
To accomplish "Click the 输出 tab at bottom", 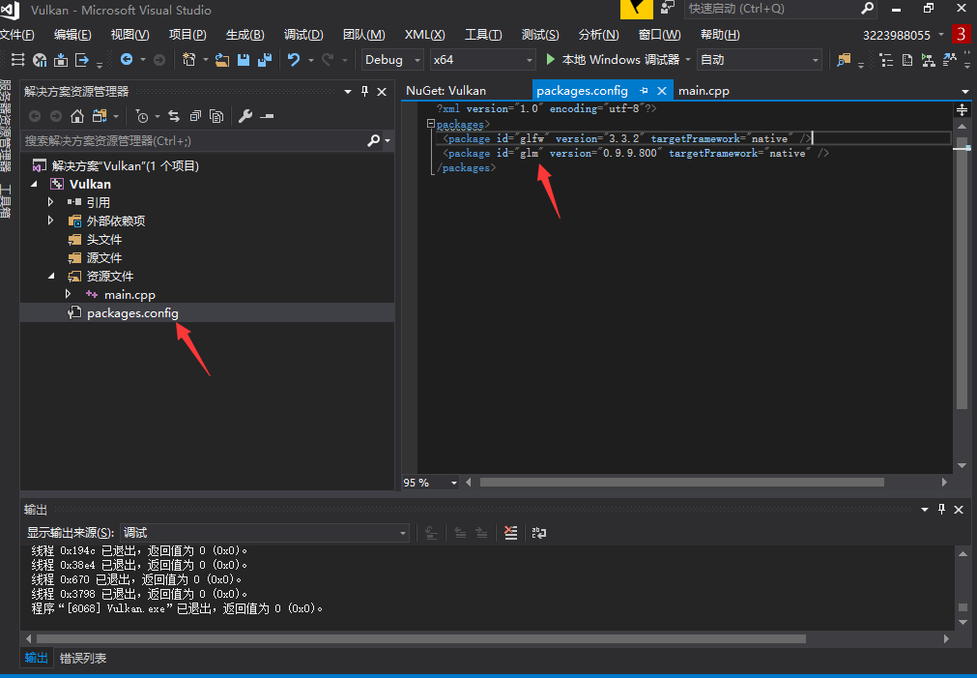I will click(x=36, y=658).
